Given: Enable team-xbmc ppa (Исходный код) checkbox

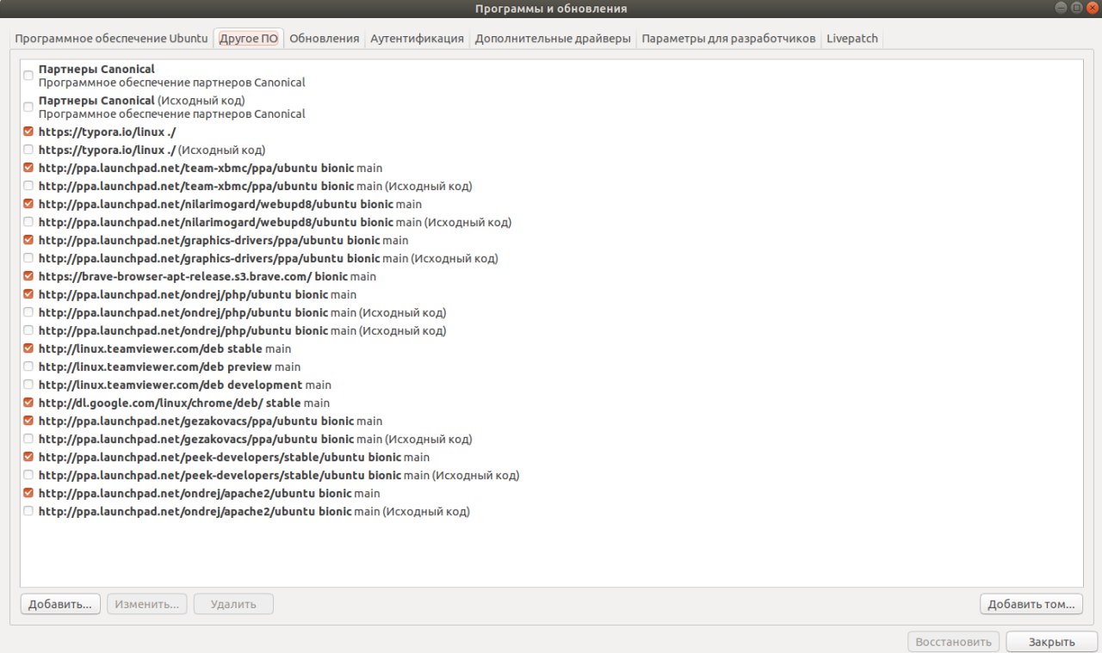Looking at the screenshot, I should (28, 186).
